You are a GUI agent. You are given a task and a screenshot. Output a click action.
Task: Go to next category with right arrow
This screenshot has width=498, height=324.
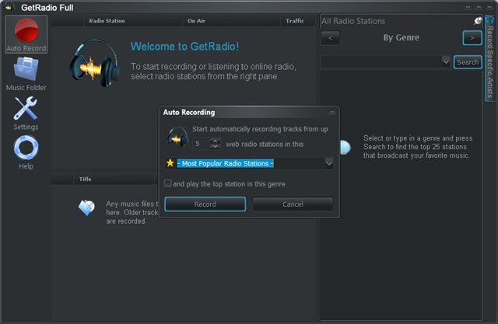coord(472,37)
